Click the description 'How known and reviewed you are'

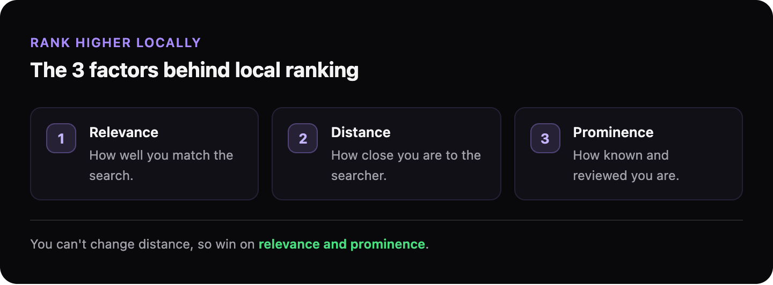626,166
